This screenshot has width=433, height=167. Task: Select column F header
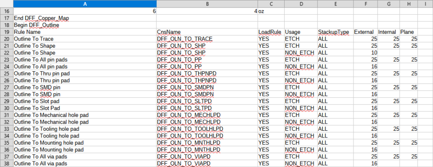point(366,3)
